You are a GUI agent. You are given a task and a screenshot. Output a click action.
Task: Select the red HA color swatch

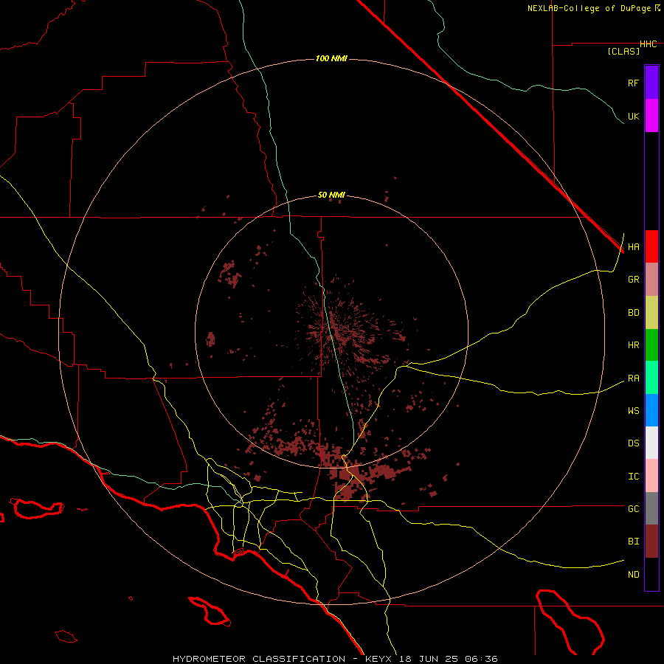coord(651,246)
